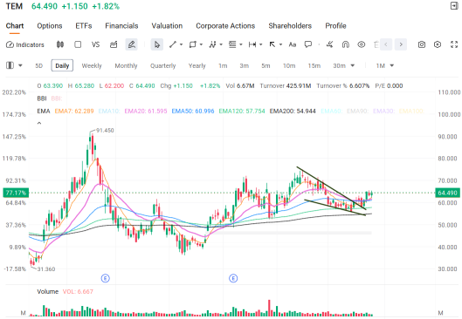Select the candlestick chart type icon

point(60,44)
